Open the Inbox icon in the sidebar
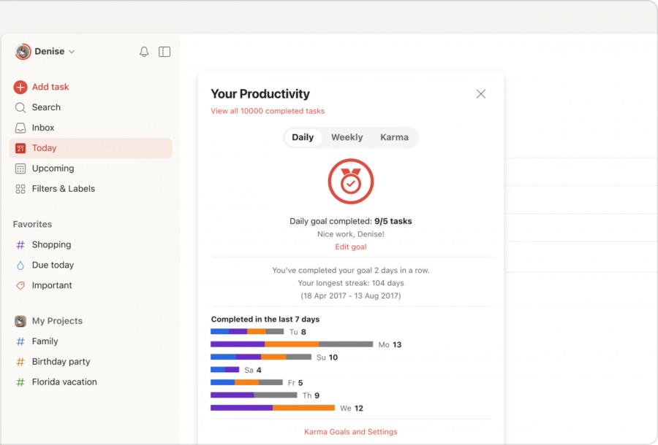The width and height of the screenshot is (658, 445). [x=20, y=128]
